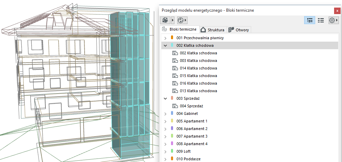Click green swatch of 009 Loft
342x162 pixels.
click(172, 151)
